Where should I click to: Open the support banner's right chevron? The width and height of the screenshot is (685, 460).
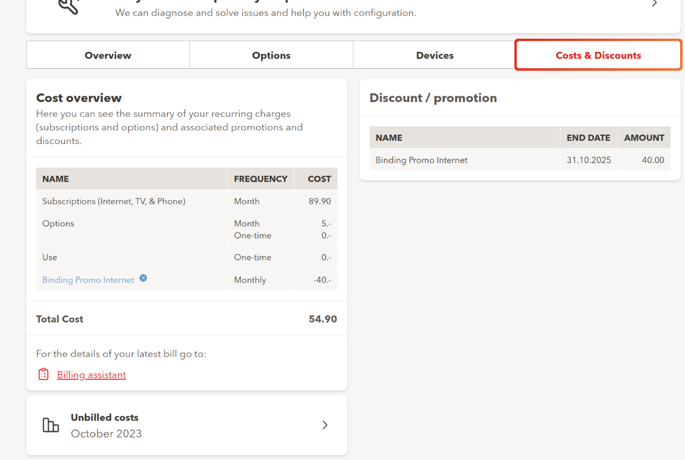point(654,4)
